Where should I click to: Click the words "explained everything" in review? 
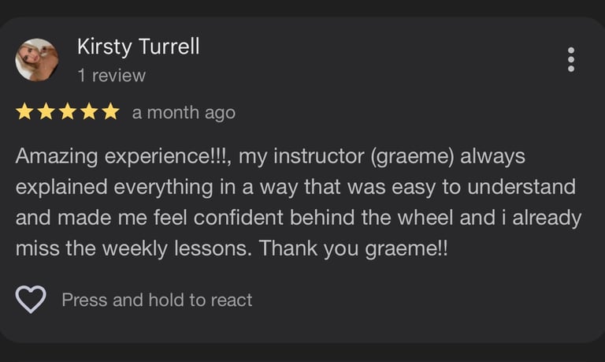point(114,188)
